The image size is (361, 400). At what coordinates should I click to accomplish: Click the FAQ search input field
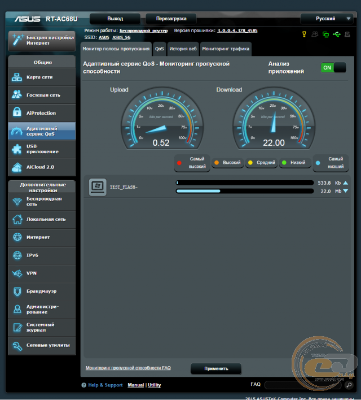pyautogui.click(x=303, y=385)
